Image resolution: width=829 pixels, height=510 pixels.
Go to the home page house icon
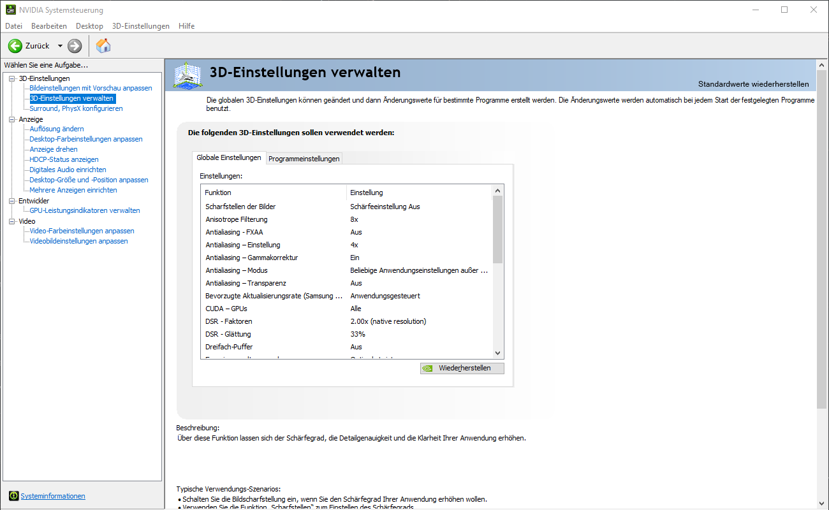pos(103,45)
